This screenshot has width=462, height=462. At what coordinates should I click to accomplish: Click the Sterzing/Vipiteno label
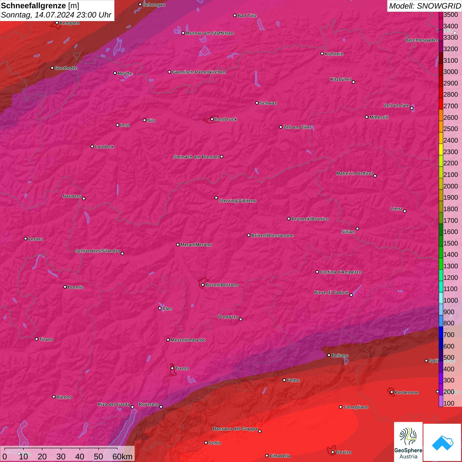238,201
